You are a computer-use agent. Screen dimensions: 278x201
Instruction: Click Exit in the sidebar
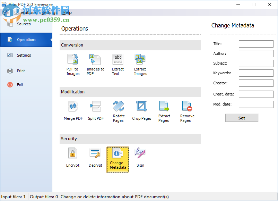[x=20, y=85]
